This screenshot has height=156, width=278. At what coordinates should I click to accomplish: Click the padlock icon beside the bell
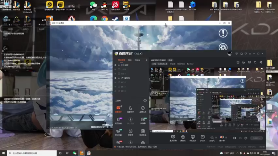click(x=244, y=62)
